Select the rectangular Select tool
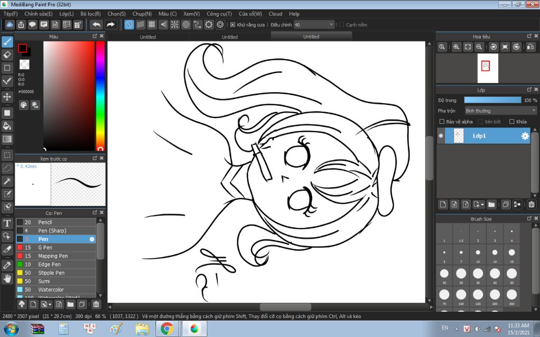Screen dimensions: 540x337 point(7,155)
